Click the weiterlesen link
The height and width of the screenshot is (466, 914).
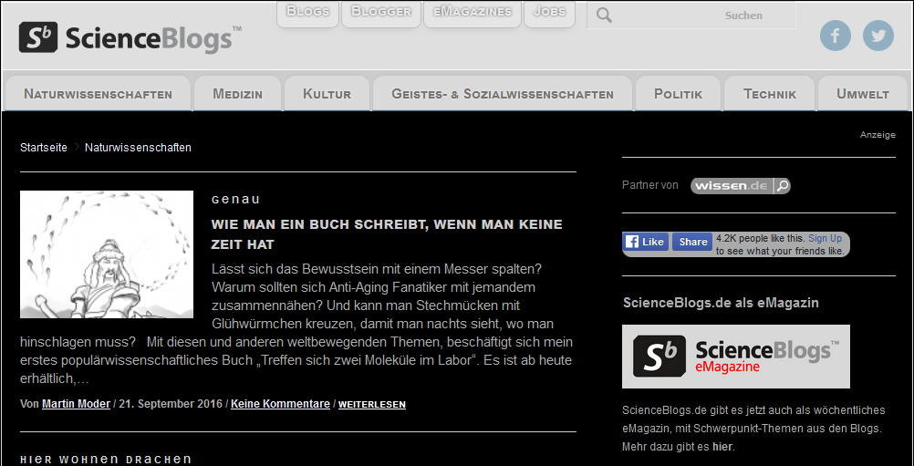click(372, 404)
